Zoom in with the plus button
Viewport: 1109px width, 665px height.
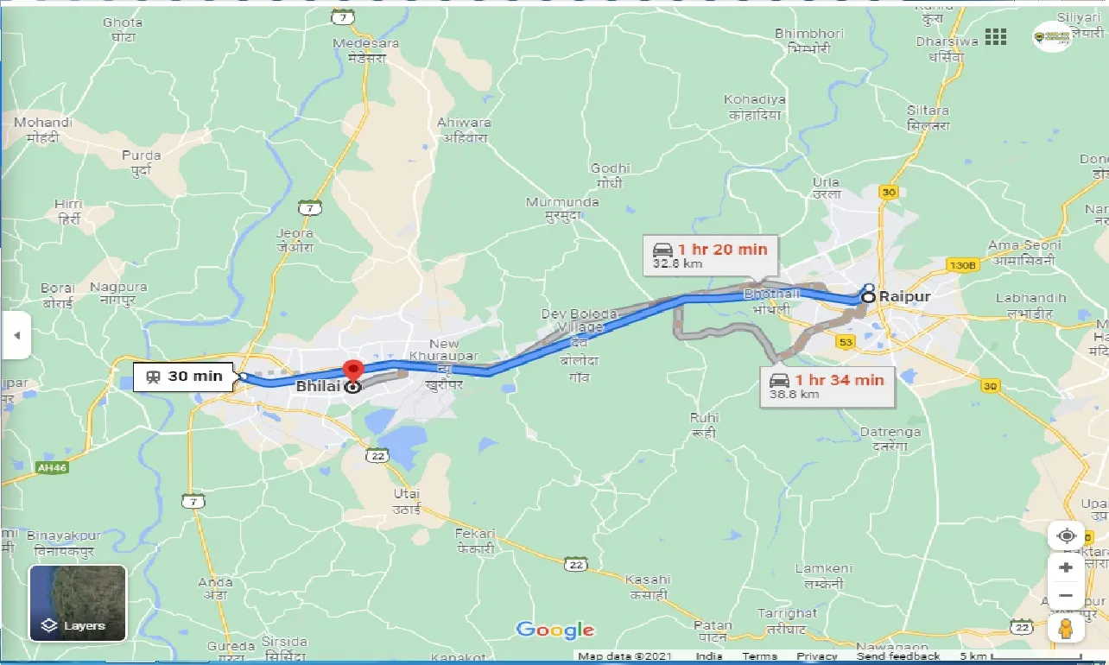click(x=1066, y=567)
